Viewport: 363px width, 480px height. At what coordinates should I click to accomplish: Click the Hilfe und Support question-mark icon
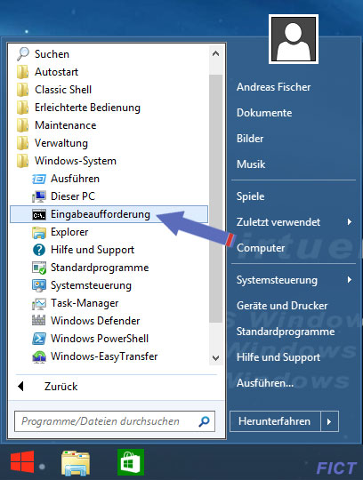[x=39, y=250]
